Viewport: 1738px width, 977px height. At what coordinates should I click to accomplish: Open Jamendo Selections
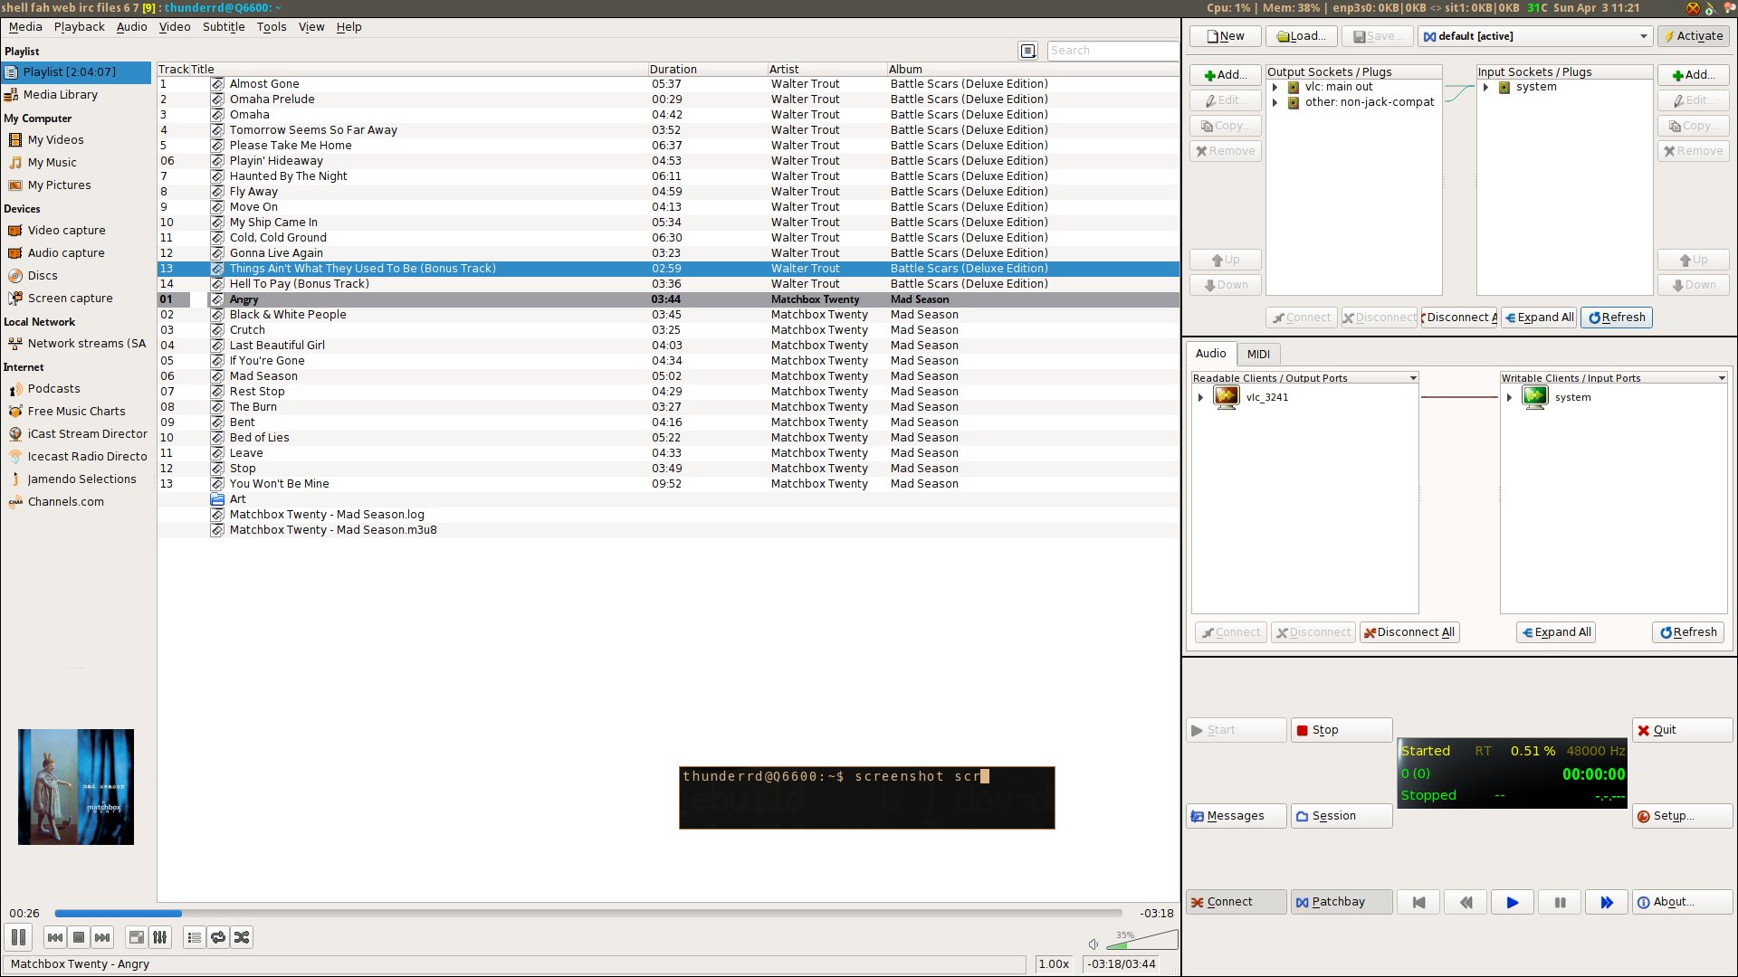pyautogui.click(x=81, y=479)
